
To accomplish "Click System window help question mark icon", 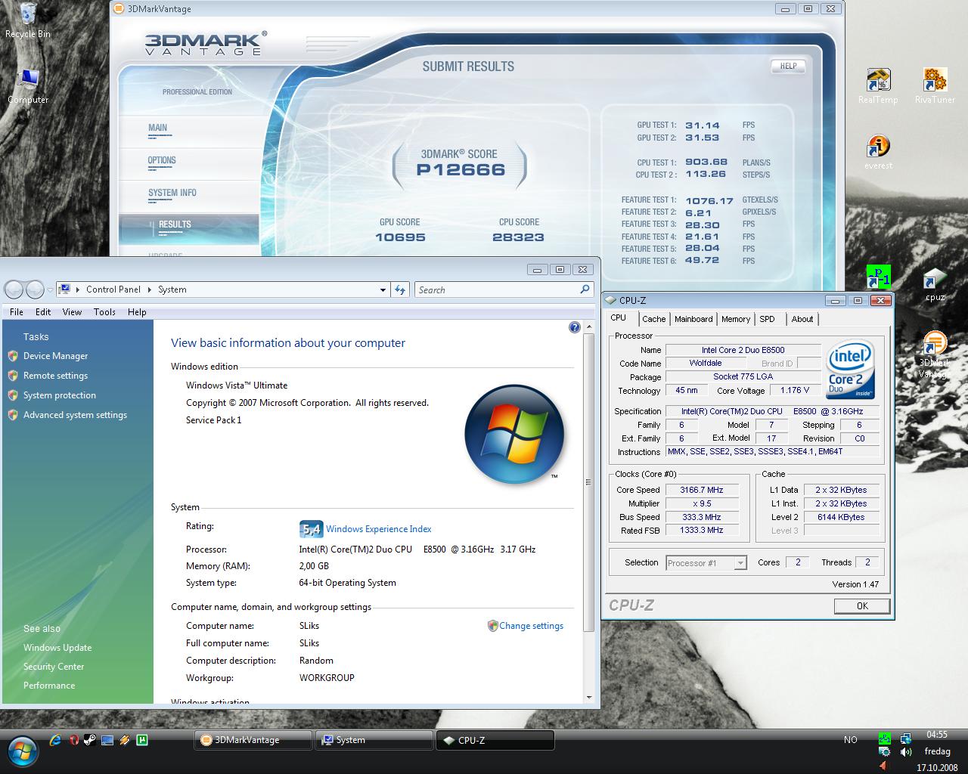I will click(575, 327).
